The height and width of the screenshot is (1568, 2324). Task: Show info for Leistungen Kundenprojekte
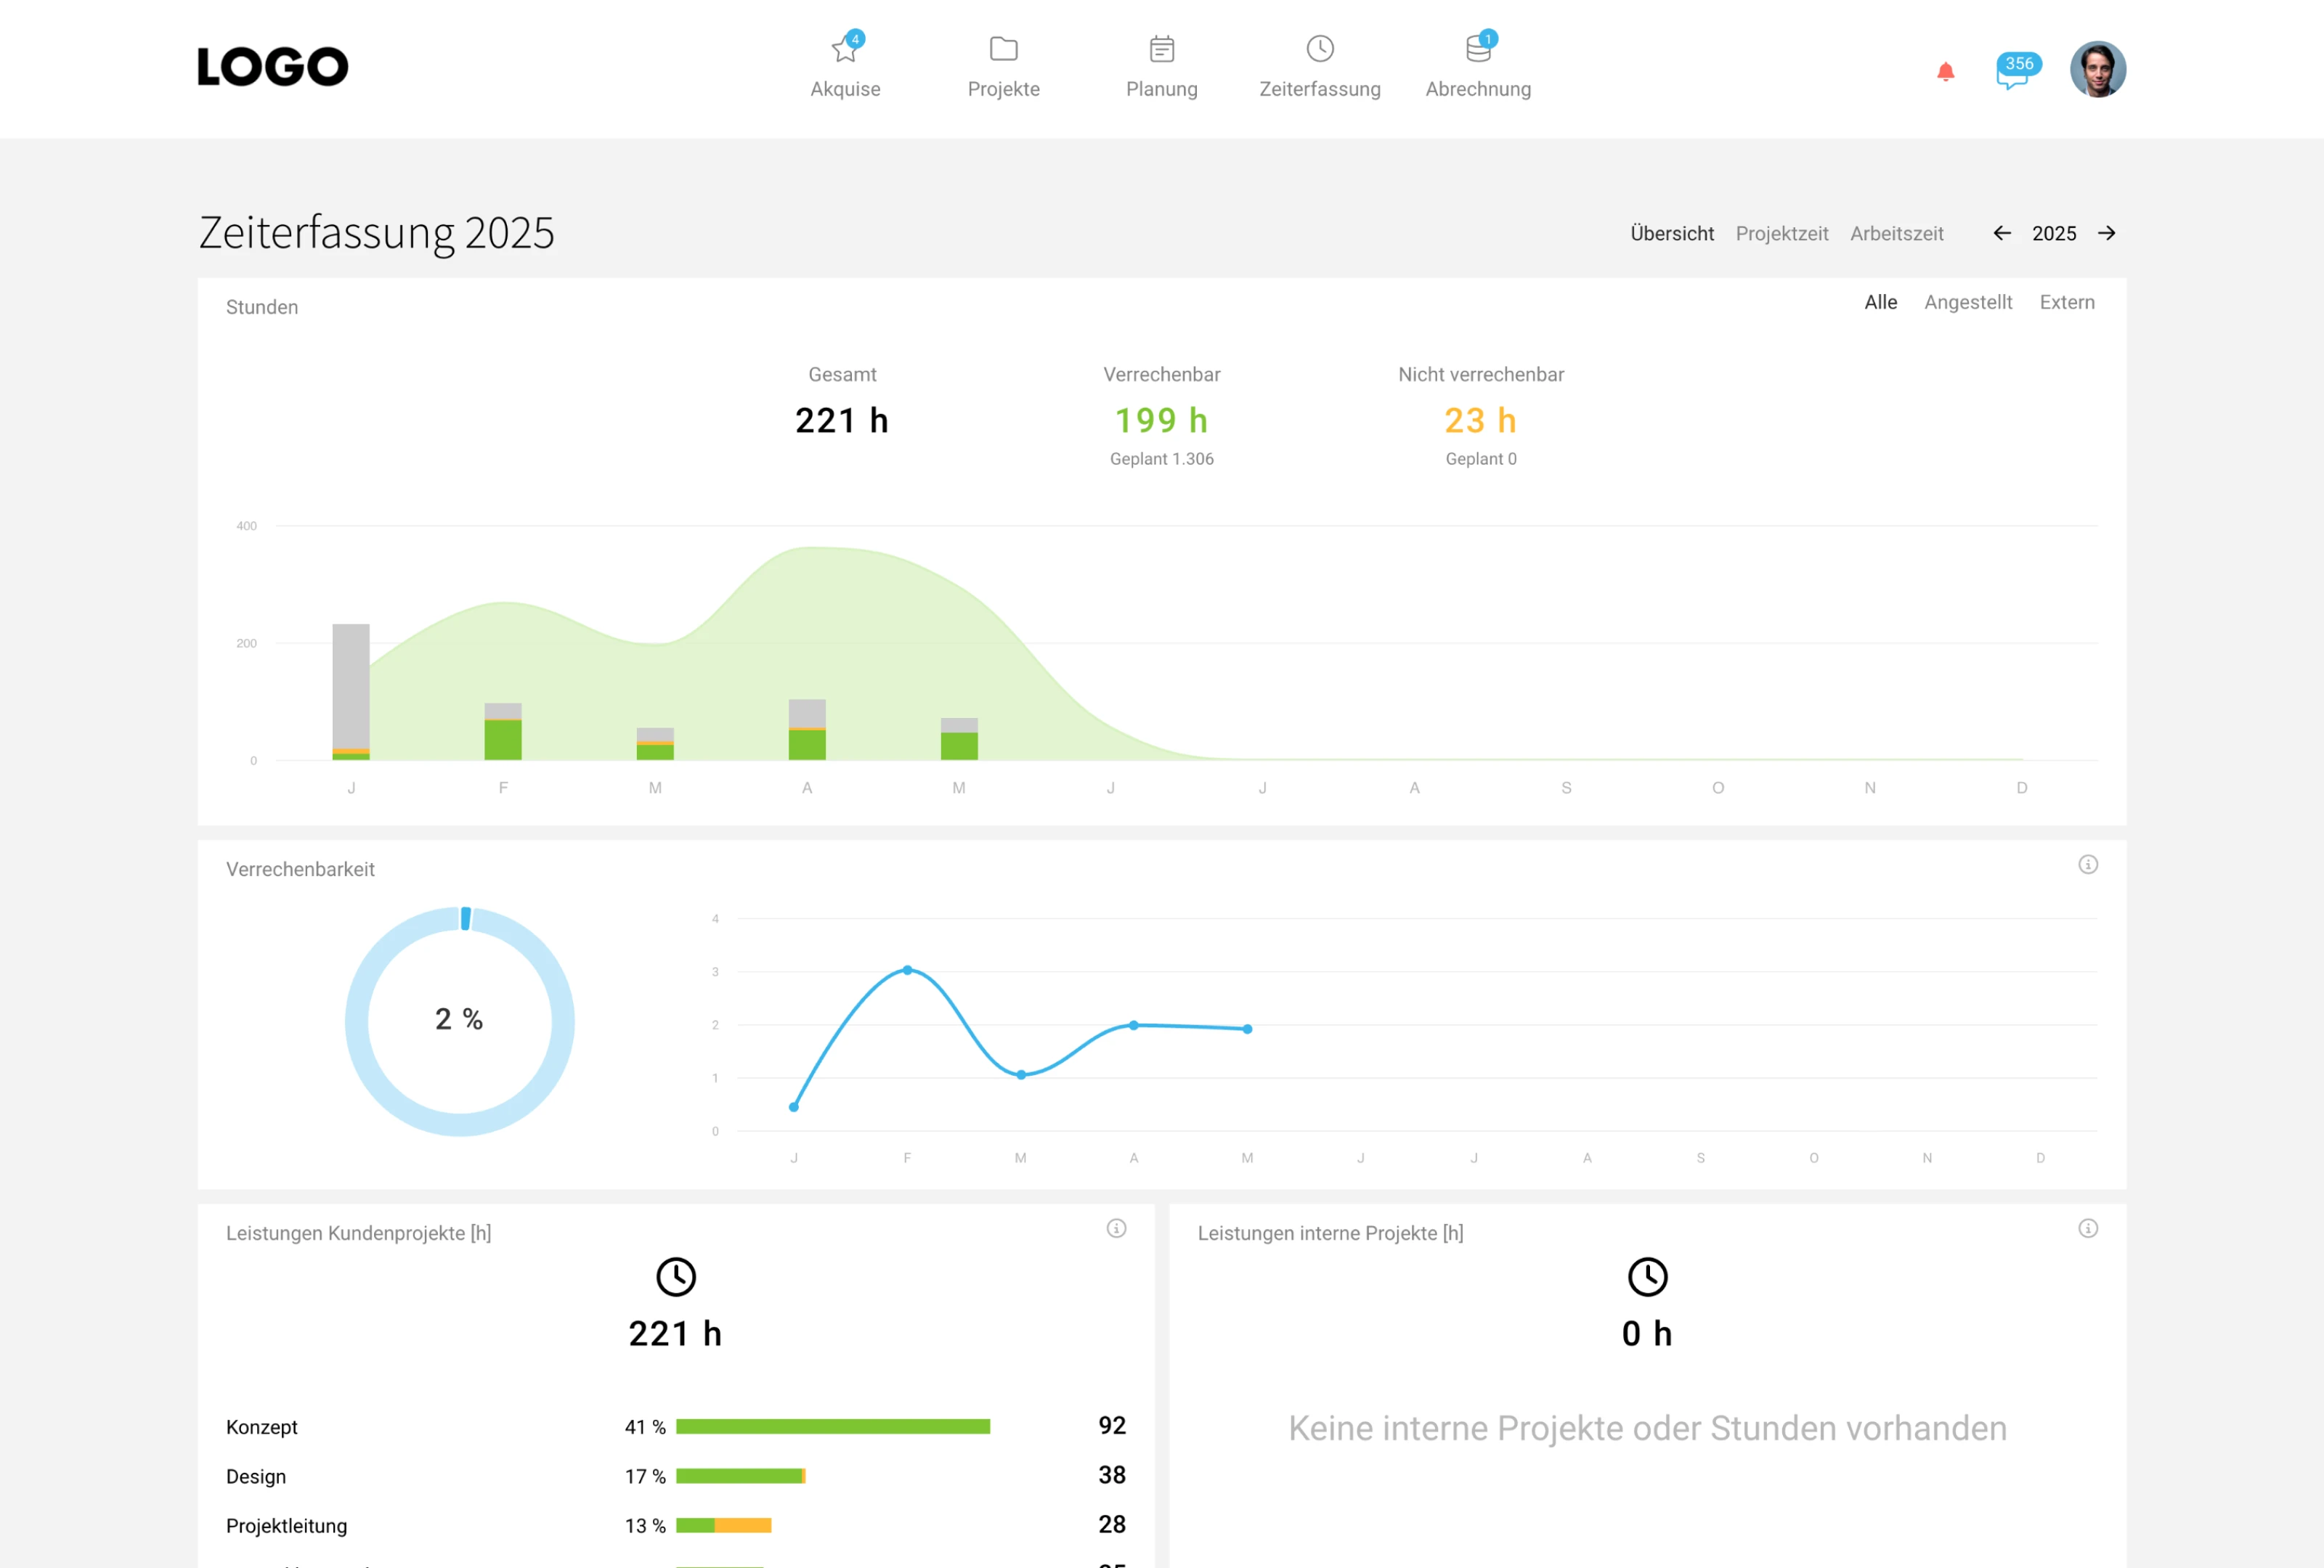coord(1116,1228)
